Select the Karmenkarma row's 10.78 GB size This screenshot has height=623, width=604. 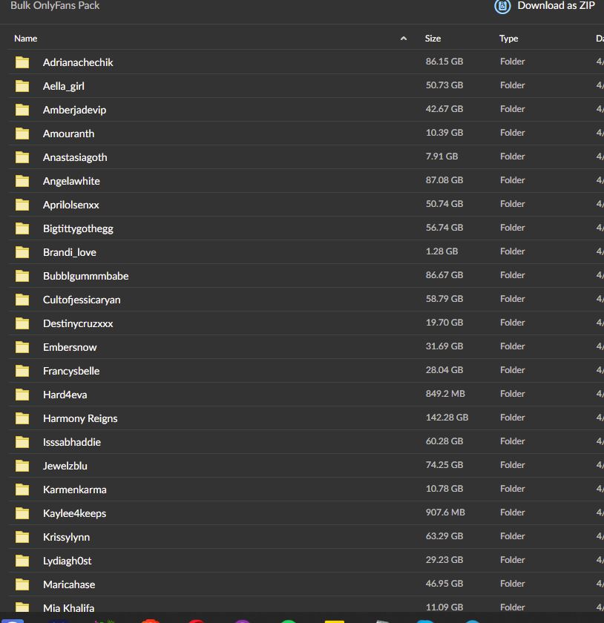[444, 489]
